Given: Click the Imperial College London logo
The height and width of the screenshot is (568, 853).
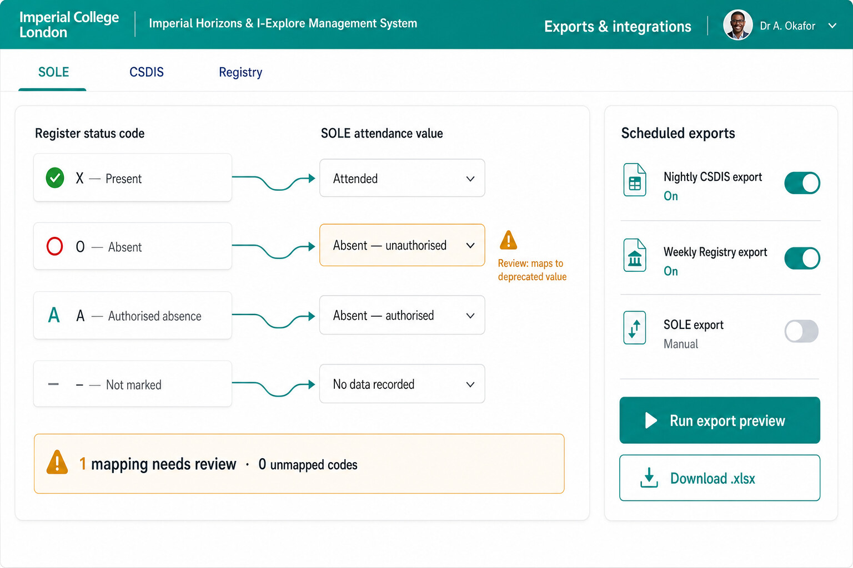Looking at the screenshot, I should click(69, 24).
